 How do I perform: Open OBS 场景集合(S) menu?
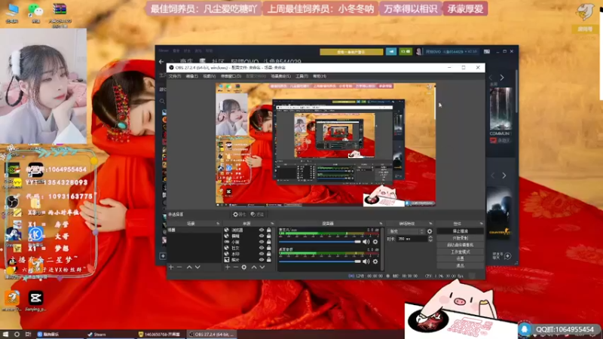(x=280, y=77)
